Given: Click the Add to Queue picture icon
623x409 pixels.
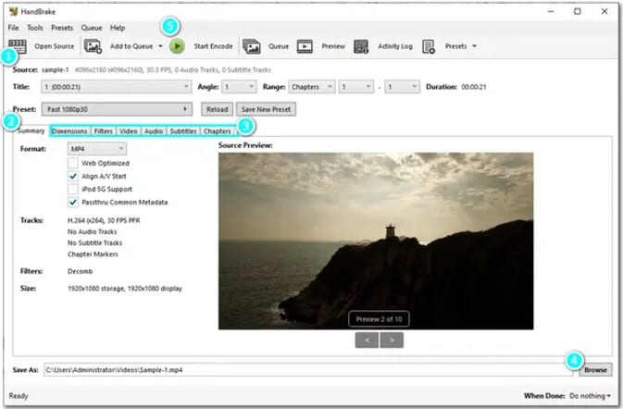Looking at the screenshot, I should [x=93, y=46].
